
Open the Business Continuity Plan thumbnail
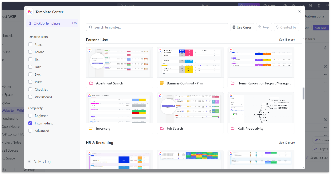tap(190, 62)
